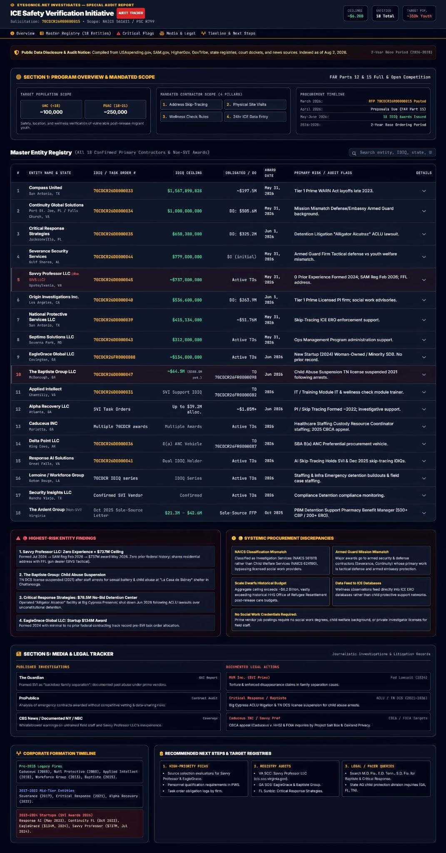Expand details for The Ardent Group row
Viewport: 446px width, 853px height.
(424, 513)
